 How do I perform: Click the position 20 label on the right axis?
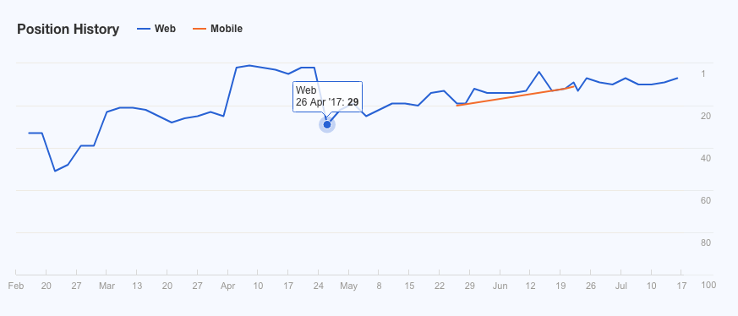point(706,116)
